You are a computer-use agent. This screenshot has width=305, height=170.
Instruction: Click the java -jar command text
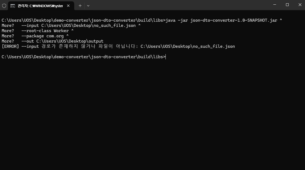coord(176,20)
